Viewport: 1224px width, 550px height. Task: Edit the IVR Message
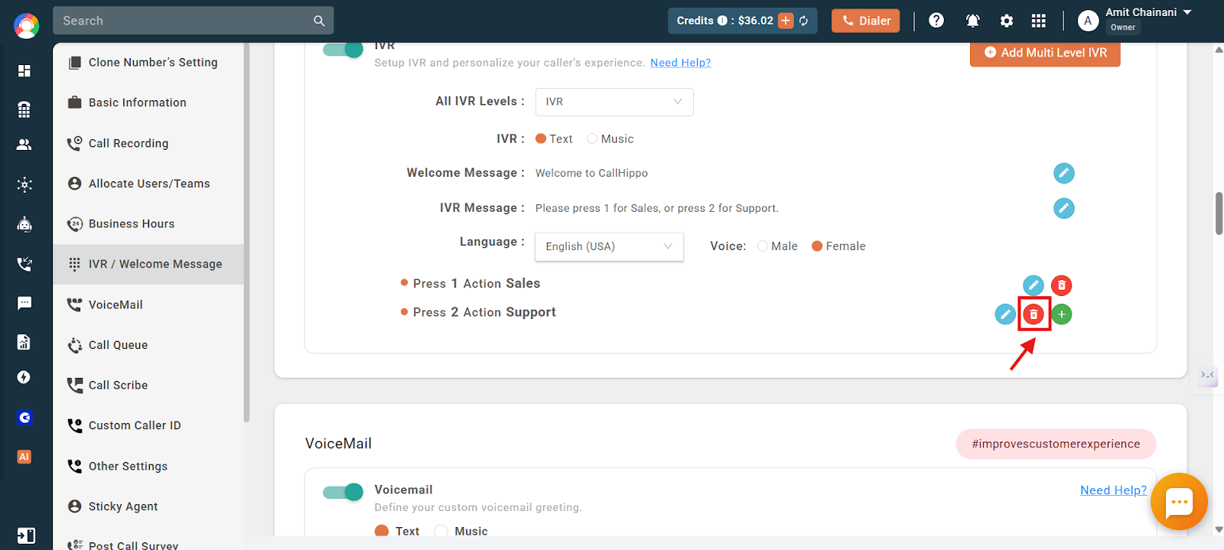1063,208
